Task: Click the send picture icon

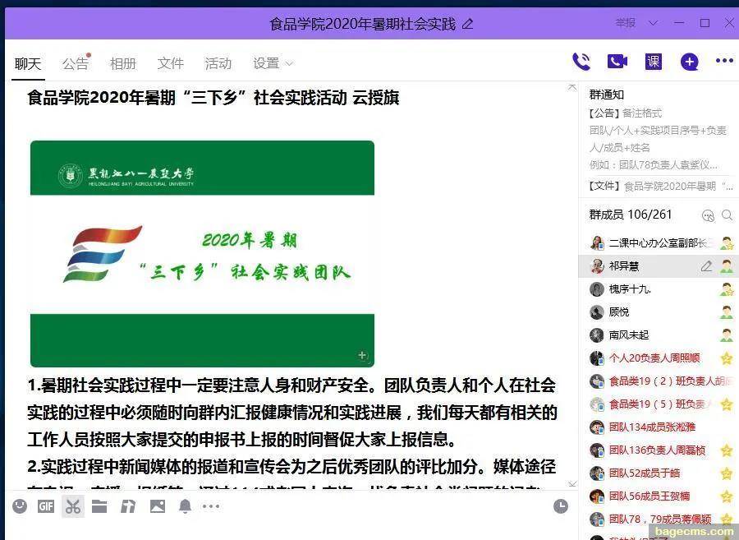Action: (158, 506)
